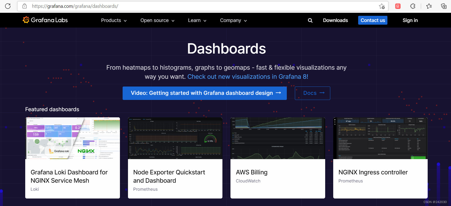Open site search magnifier icon
Viewport: 451px width, 206px height.
310,20
